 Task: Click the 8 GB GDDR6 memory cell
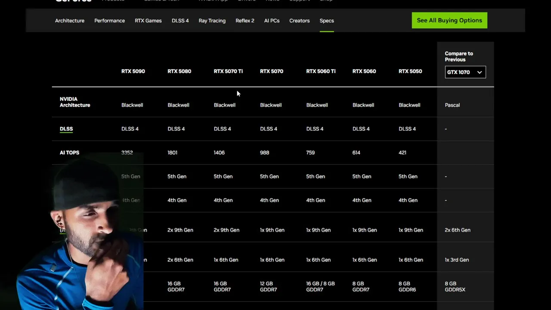pos(407,287)
